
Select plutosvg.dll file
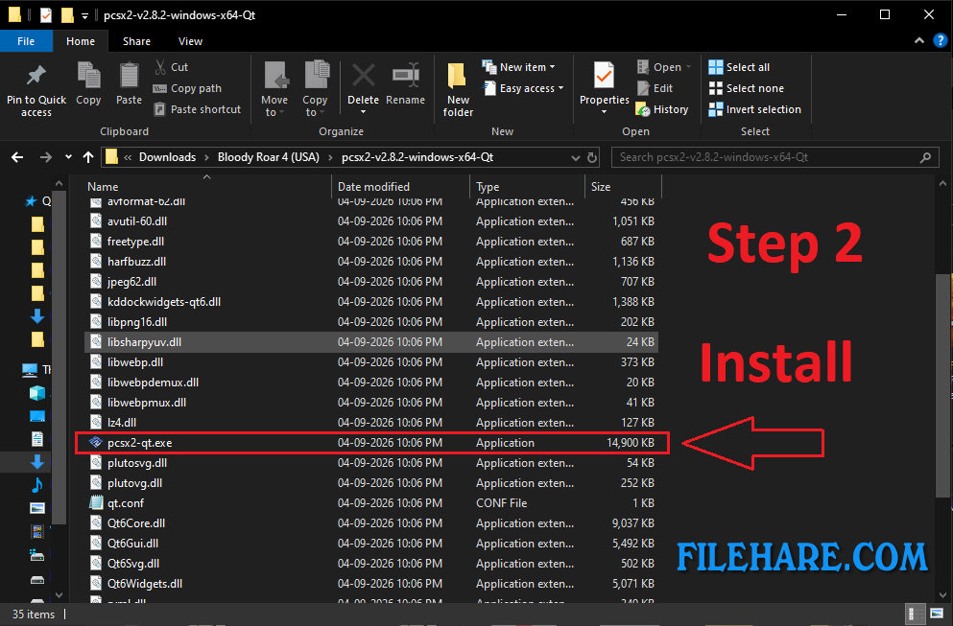pos(371,463)
